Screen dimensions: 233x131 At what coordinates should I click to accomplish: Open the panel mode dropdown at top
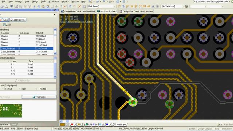pos(55,15)
